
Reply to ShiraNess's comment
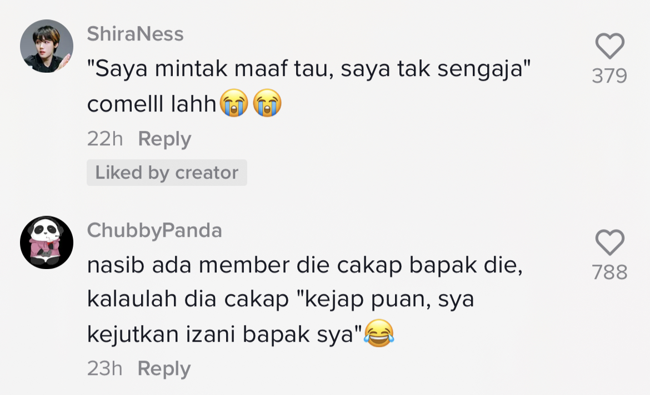pos(164,139)
